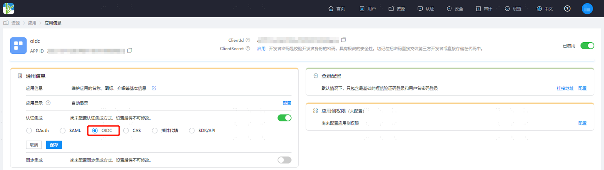Click the ClientSecret help icon

click(248, 49)
